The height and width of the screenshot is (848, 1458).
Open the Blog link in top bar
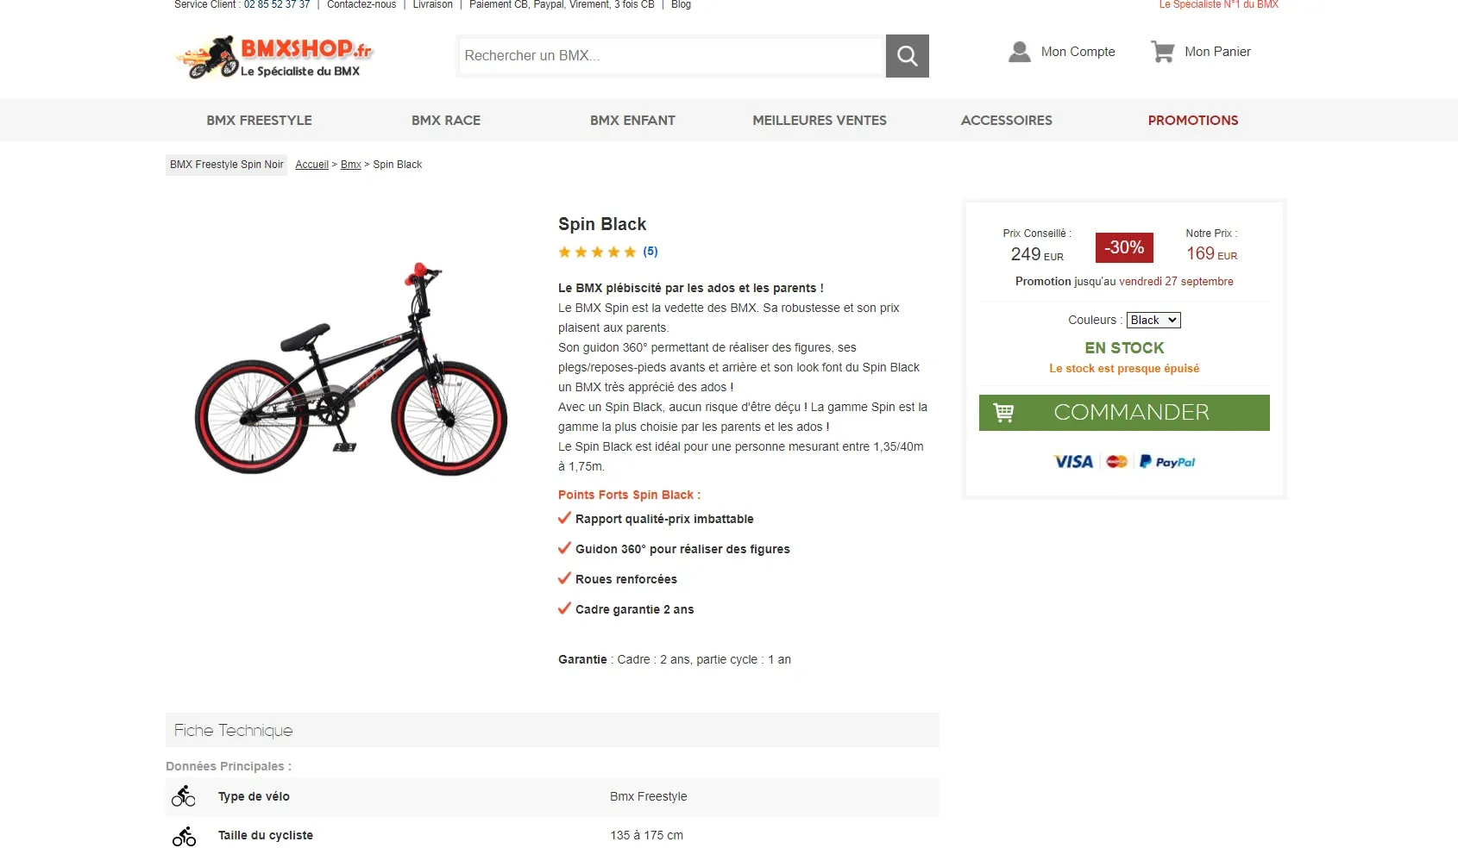(681, 4)
